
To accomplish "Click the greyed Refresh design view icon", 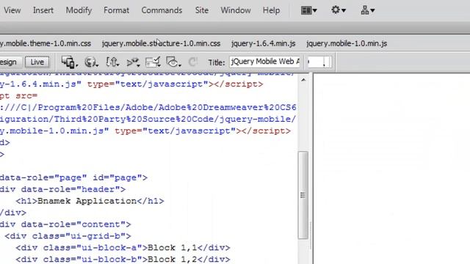I will (192, 62).
